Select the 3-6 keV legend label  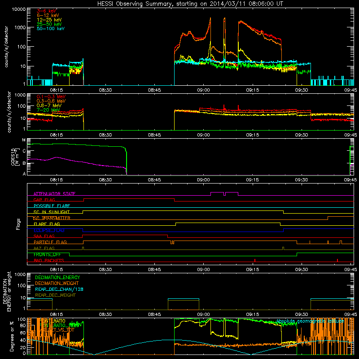pos(47,11)
